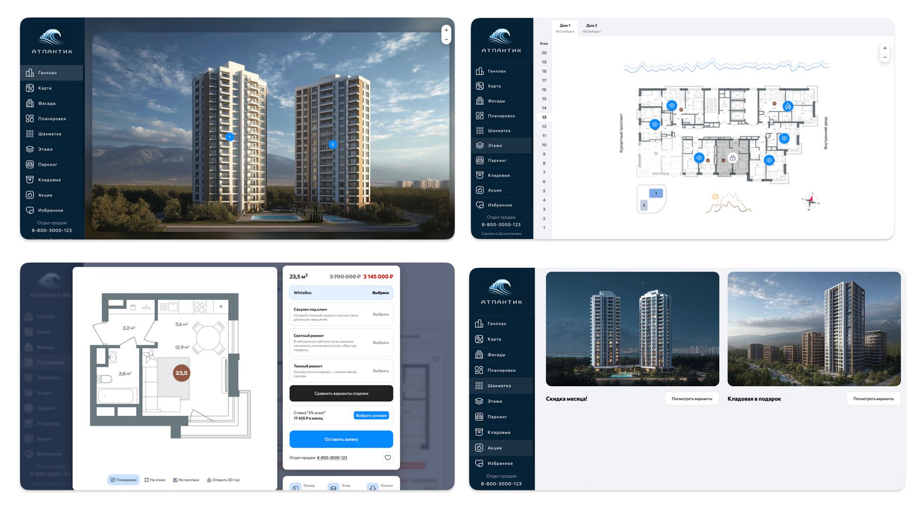Click Карта icon in floor plan screen sidebar
The image size is (920, 519).
click(x=480, y=86)
